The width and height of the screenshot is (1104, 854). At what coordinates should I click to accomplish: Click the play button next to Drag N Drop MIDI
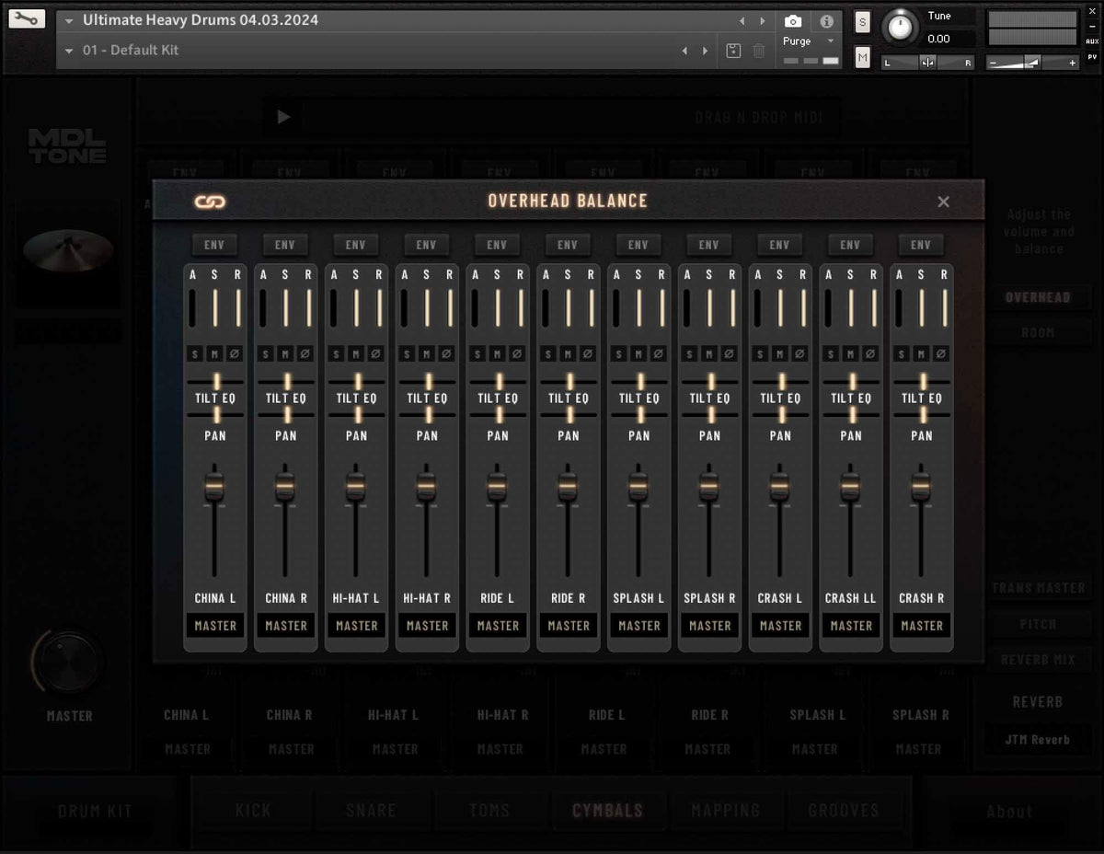(x=283, y=117)
